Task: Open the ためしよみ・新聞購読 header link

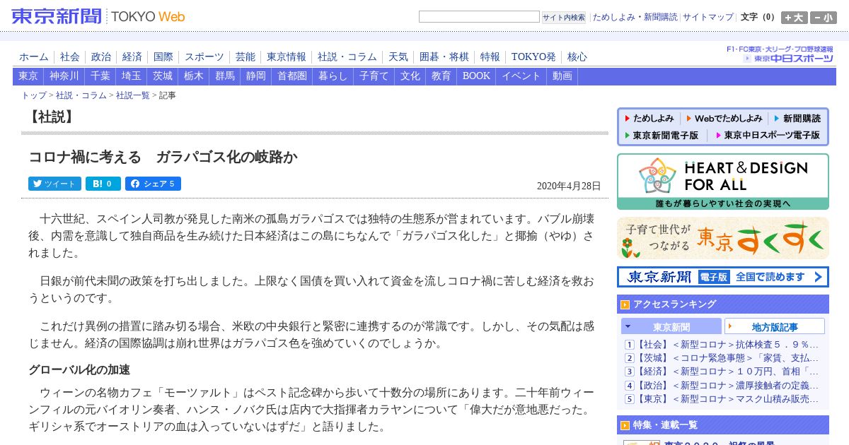Action: point(635,17)
